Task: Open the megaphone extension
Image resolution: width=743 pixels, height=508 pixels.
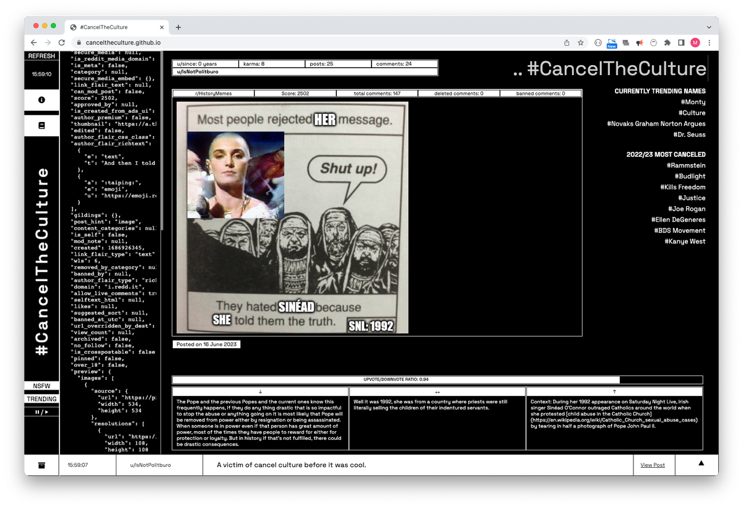Action: pos(640,43)
